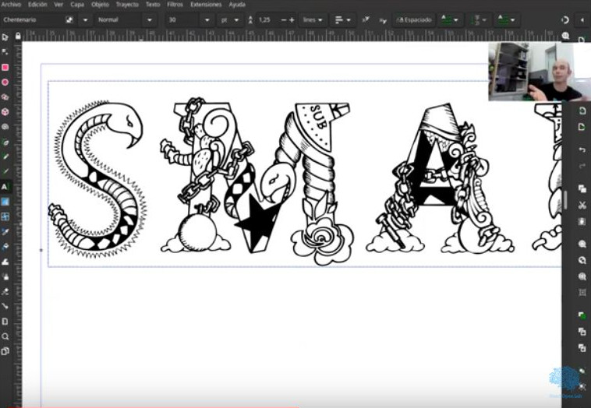Click the Espaciado button
Image resolution: width=591 pixels, height=408 pixels.
pos(413,19)
